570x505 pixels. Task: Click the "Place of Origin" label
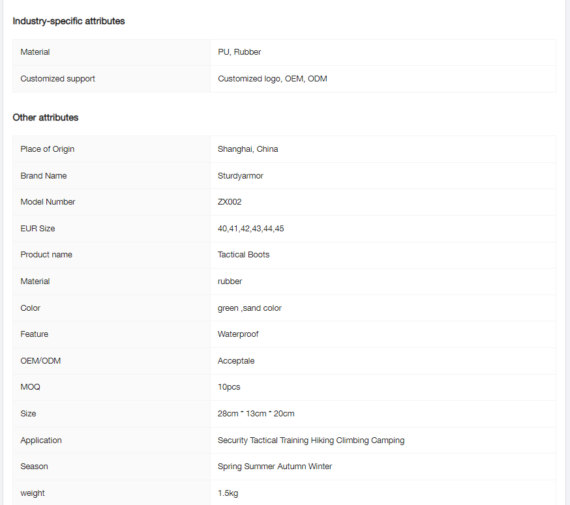click(47, 149)
